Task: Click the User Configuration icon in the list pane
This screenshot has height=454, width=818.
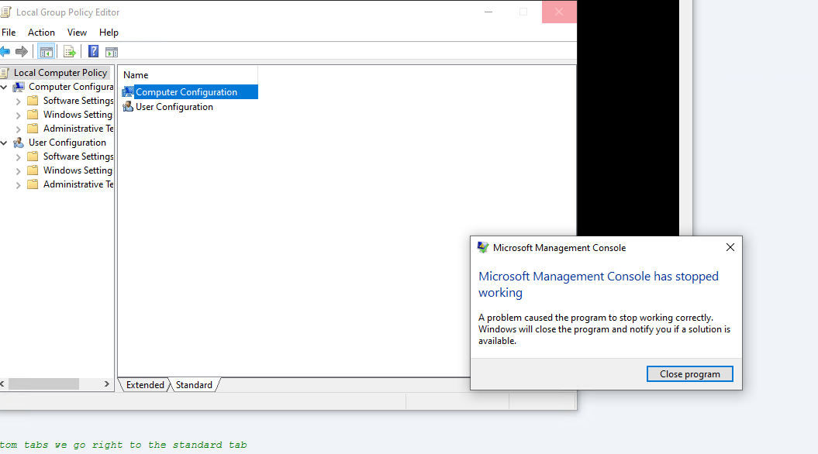Action: [128, 107]
